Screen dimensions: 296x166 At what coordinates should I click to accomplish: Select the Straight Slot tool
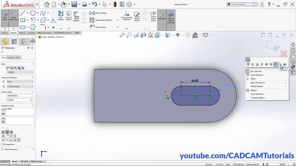point(23,27)
